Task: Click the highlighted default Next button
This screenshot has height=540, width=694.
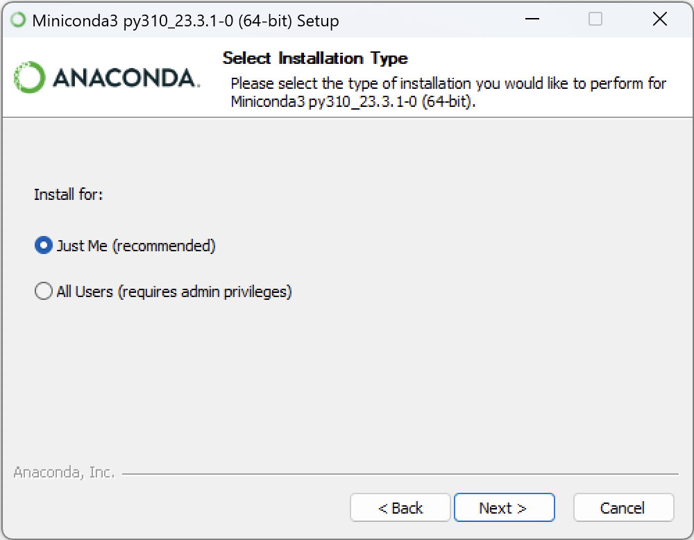Action: pos(505,507)
